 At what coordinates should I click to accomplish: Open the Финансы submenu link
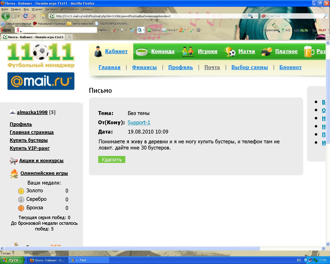(144, 67)
